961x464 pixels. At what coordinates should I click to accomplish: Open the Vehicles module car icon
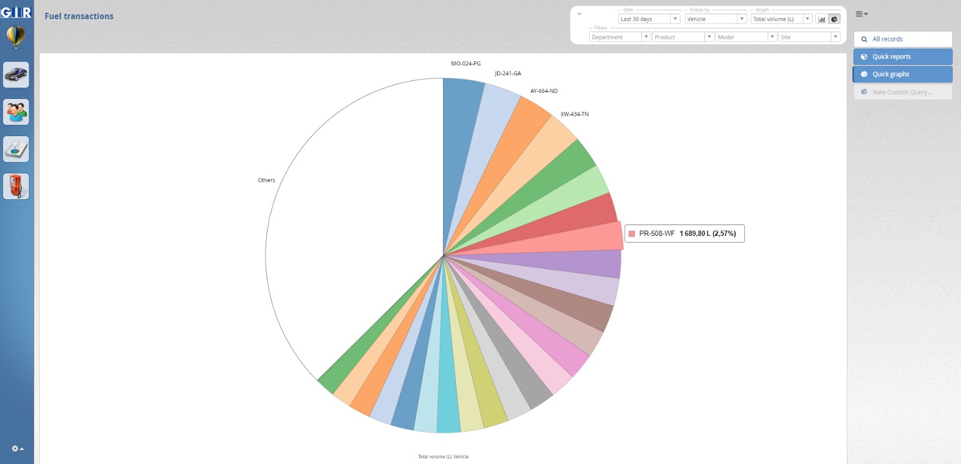click(x=16, y=75)
